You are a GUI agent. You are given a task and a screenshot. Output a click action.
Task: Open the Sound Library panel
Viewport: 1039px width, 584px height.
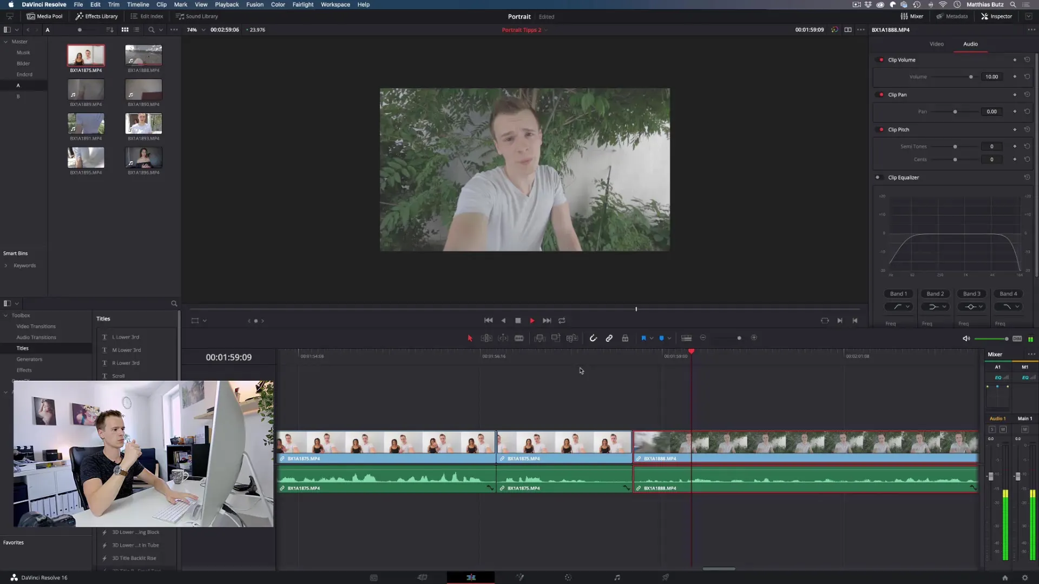pos(196,16)
